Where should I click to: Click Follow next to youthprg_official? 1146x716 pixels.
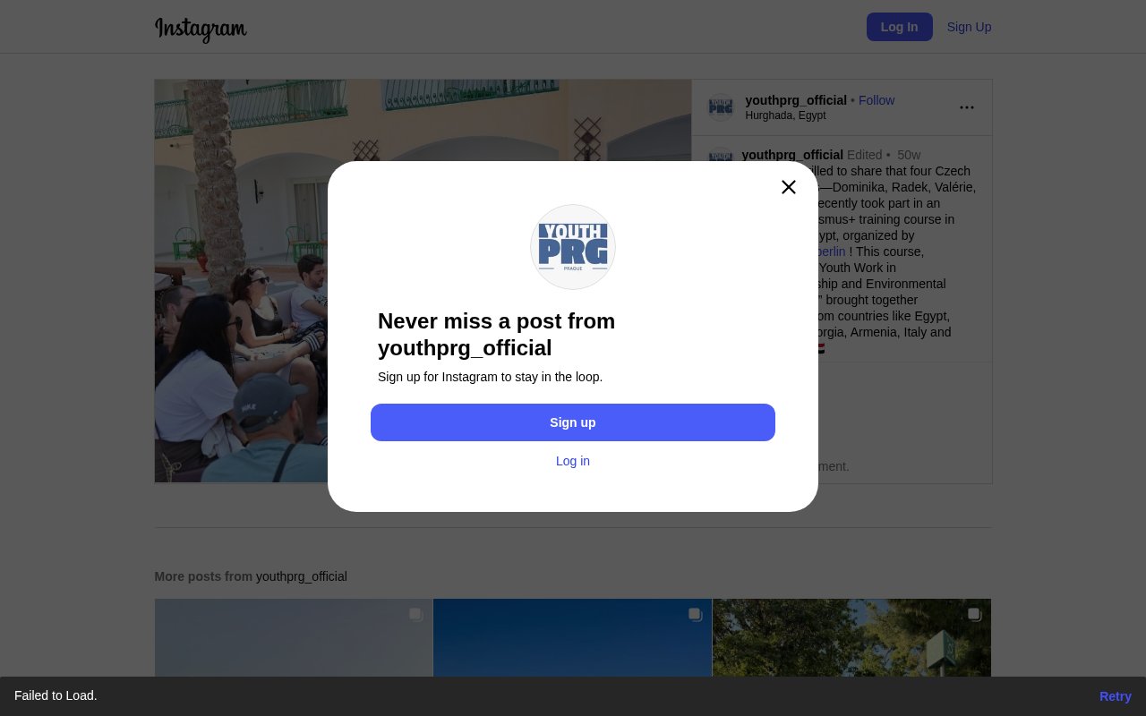877,100
